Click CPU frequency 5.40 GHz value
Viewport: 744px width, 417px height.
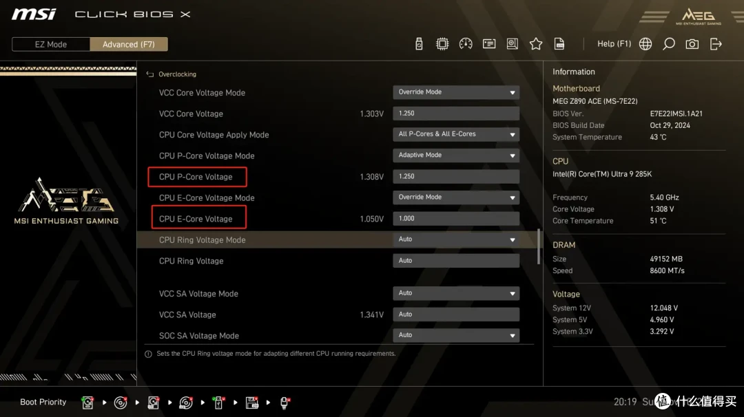tap(664, 197)
